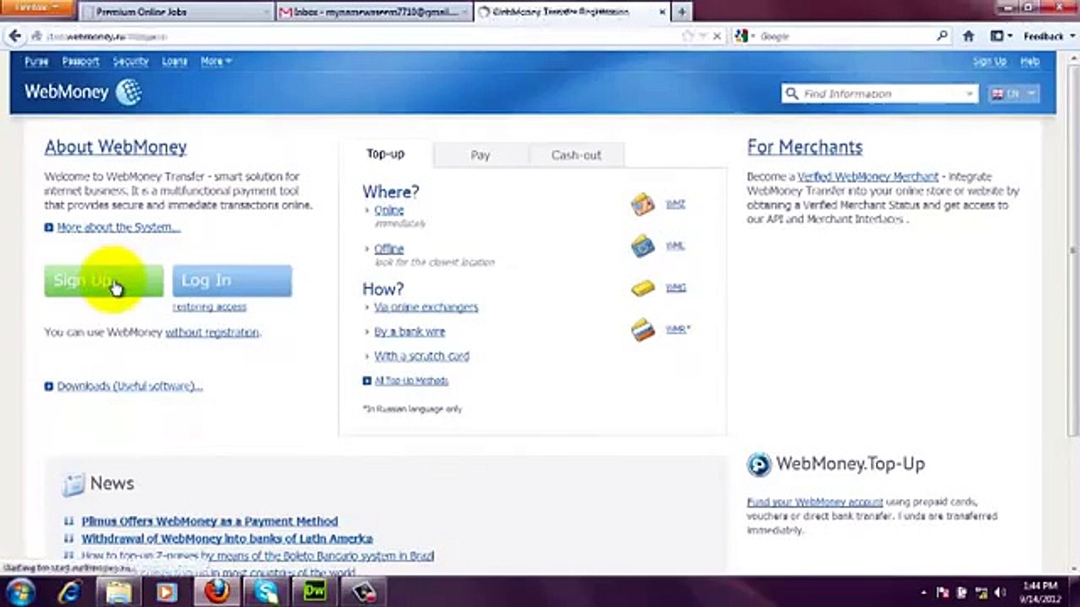
Task: Click the WMR card icon
Action: coord(643,329)
